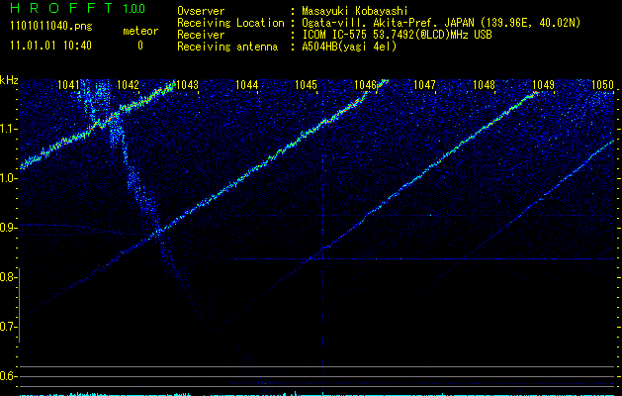Click the ICOM IC-575 receiver text
622x396 pixels.
tap(397, 35)
